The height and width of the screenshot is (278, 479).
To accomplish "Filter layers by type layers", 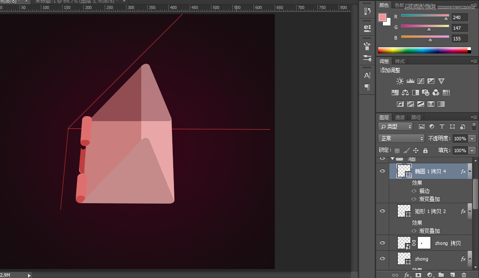I will [442, 126].
